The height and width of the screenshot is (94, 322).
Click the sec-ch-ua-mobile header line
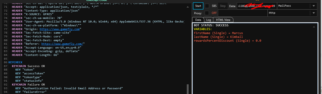click(x=37, y=18)
